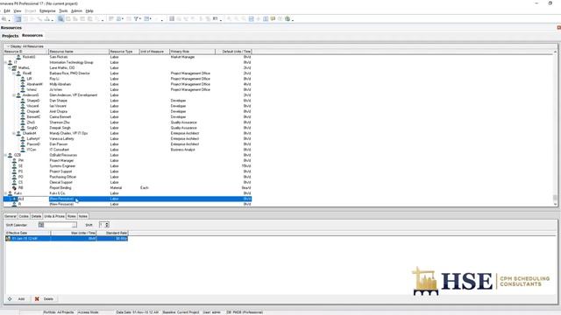The width and height of the screenshot is (561, 315).
Task: Collapse the ChadesM branch
Action: (x=14, y=133)
